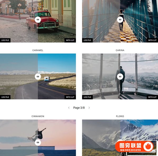Go to next page with right chevron

click(89, 108)
